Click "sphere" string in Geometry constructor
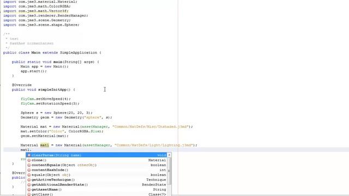This screenshot has height=196, width=349. [x=93, y=118]
